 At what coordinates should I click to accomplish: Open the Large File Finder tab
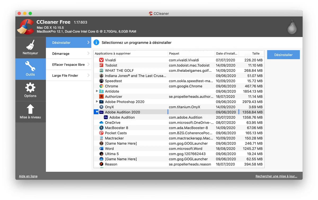tap(68, 76)
